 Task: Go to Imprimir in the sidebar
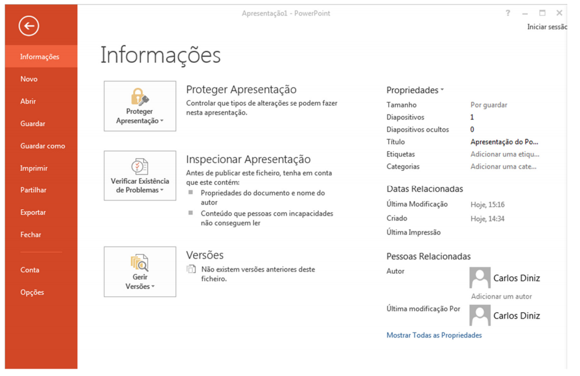click(x=34, y=168)
